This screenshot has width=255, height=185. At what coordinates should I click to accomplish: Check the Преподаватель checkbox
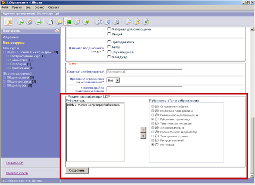[109, 42]
